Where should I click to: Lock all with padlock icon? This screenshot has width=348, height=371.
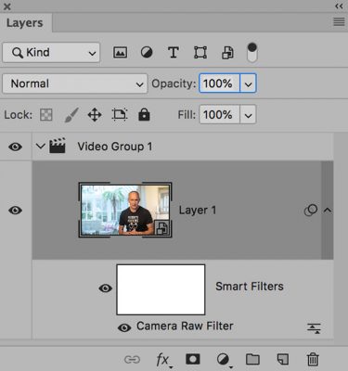[144, 115]
